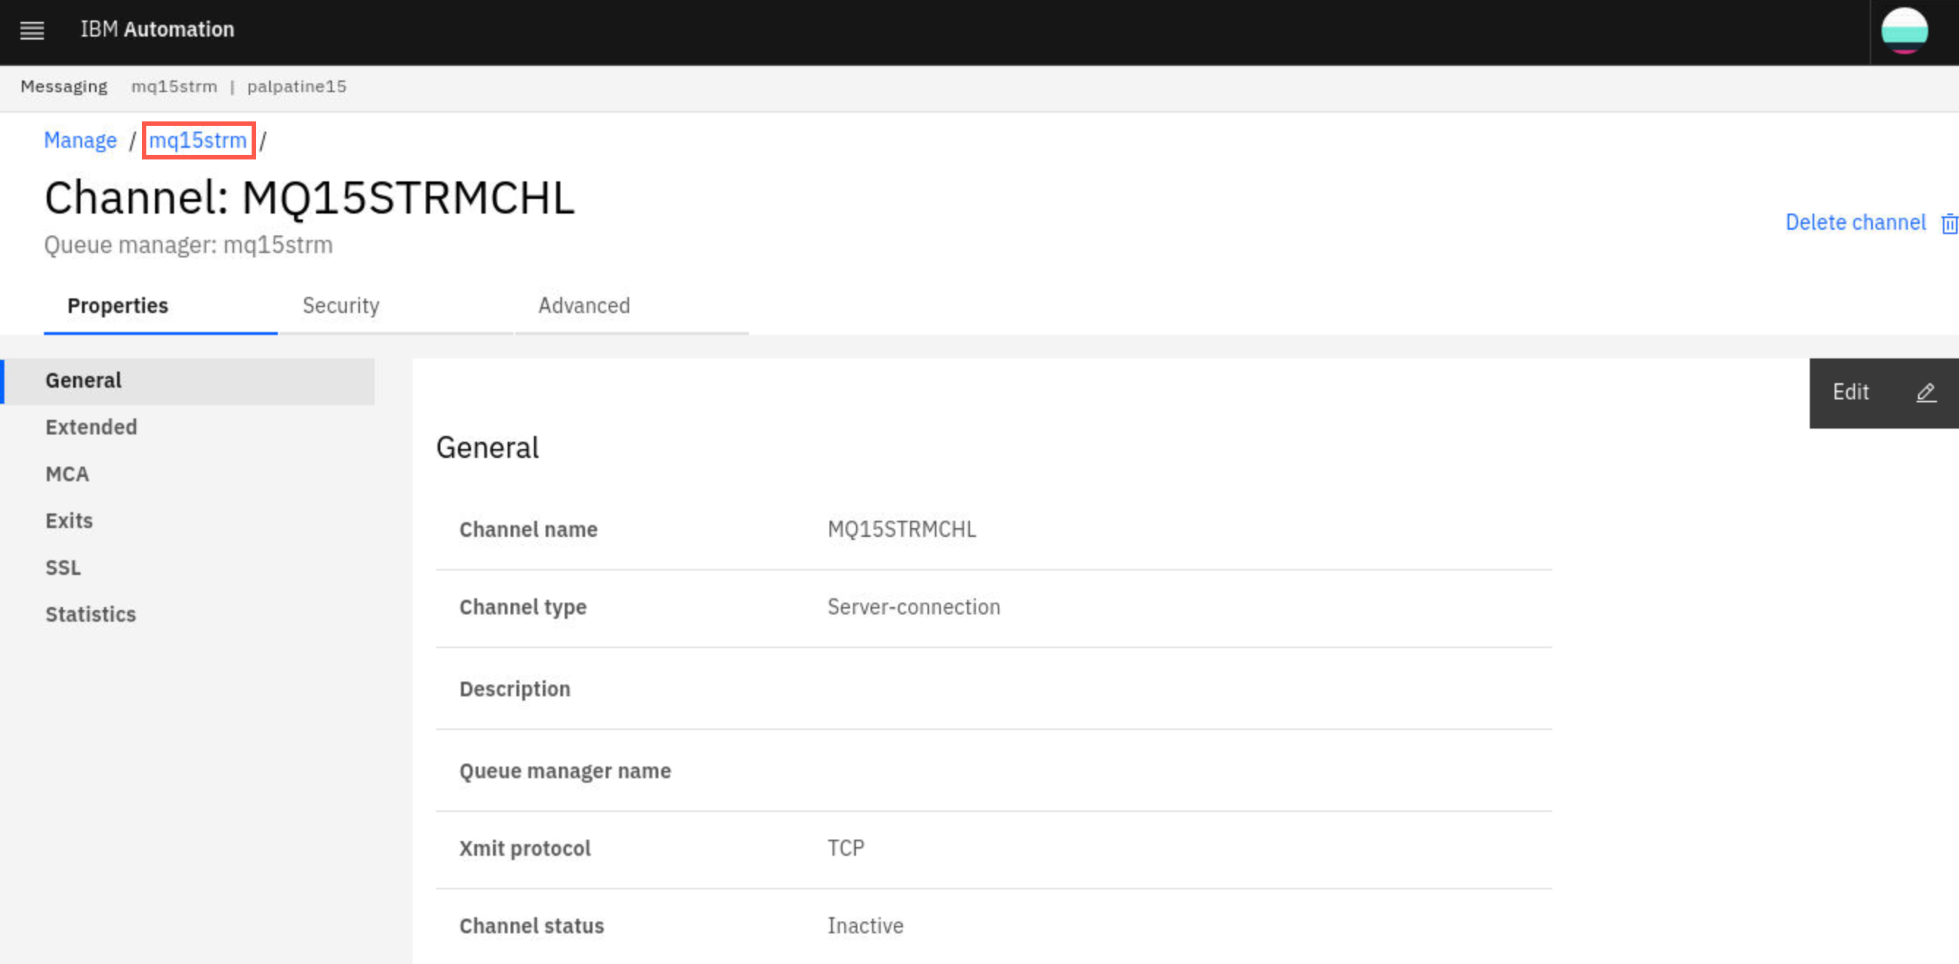Switch to the Security tab
Image resolution: width=1959 pixels, height=964 pixels.
tap(341, 305)
